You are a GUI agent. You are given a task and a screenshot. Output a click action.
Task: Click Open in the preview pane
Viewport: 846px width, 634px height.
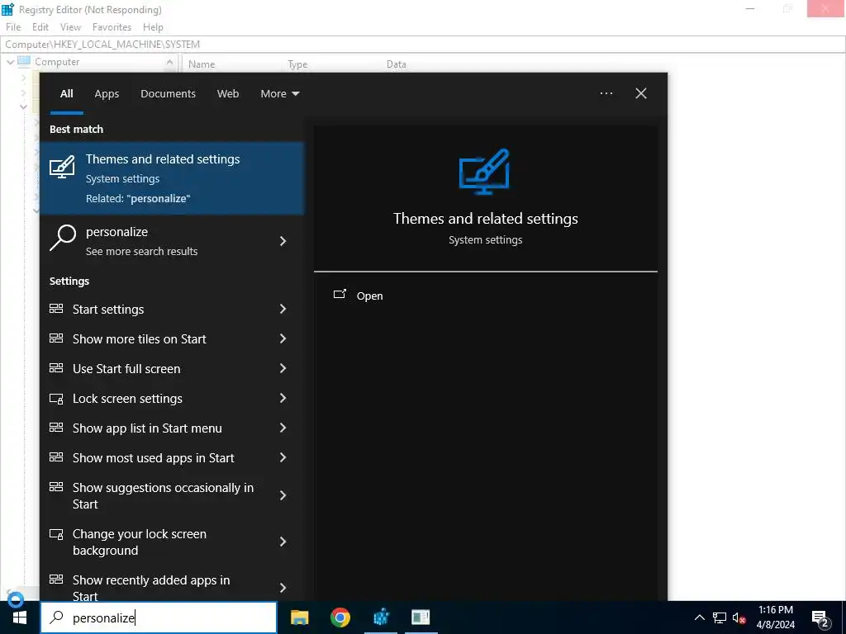pos(369,296)
